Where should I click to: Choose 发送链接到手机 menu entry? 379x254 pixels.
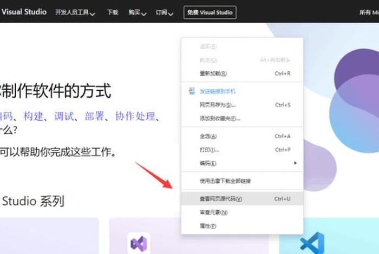pyautogui.click(x=242, y=91)
